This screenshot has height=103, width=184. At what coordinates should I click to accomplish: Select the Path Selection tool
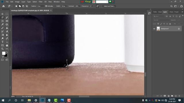[x=7, y=42]
